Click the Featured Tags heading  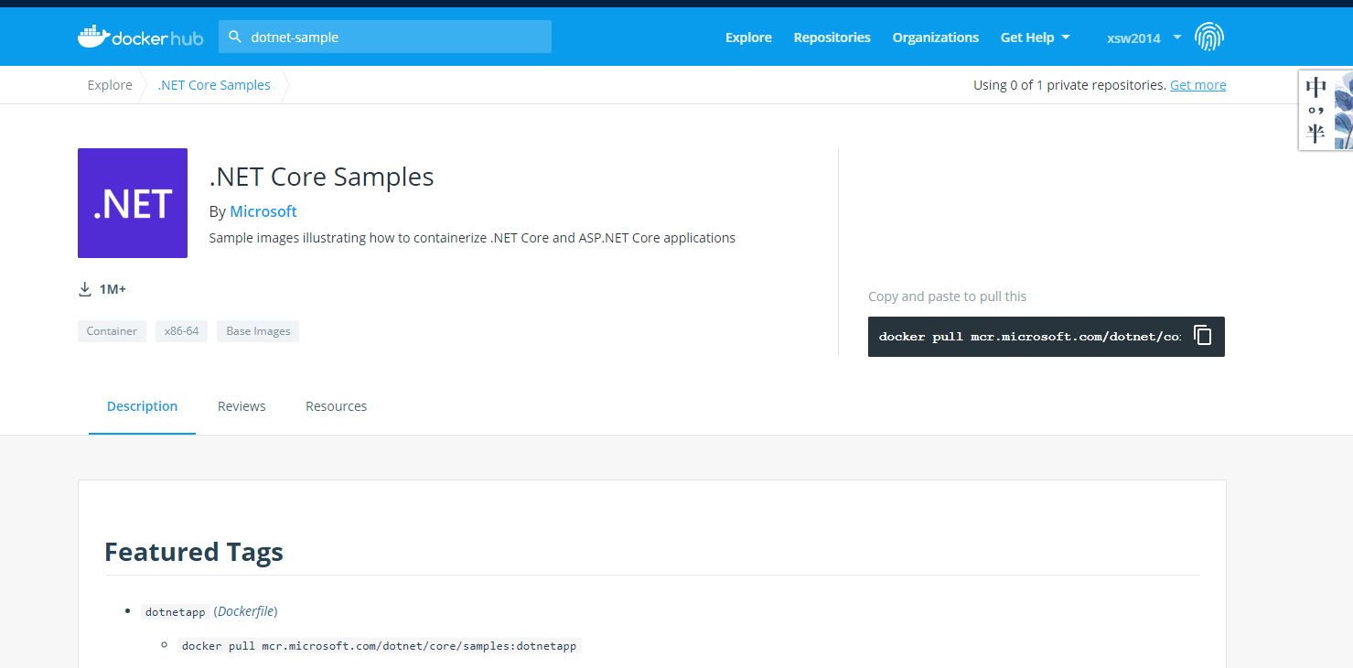(194, 552)
